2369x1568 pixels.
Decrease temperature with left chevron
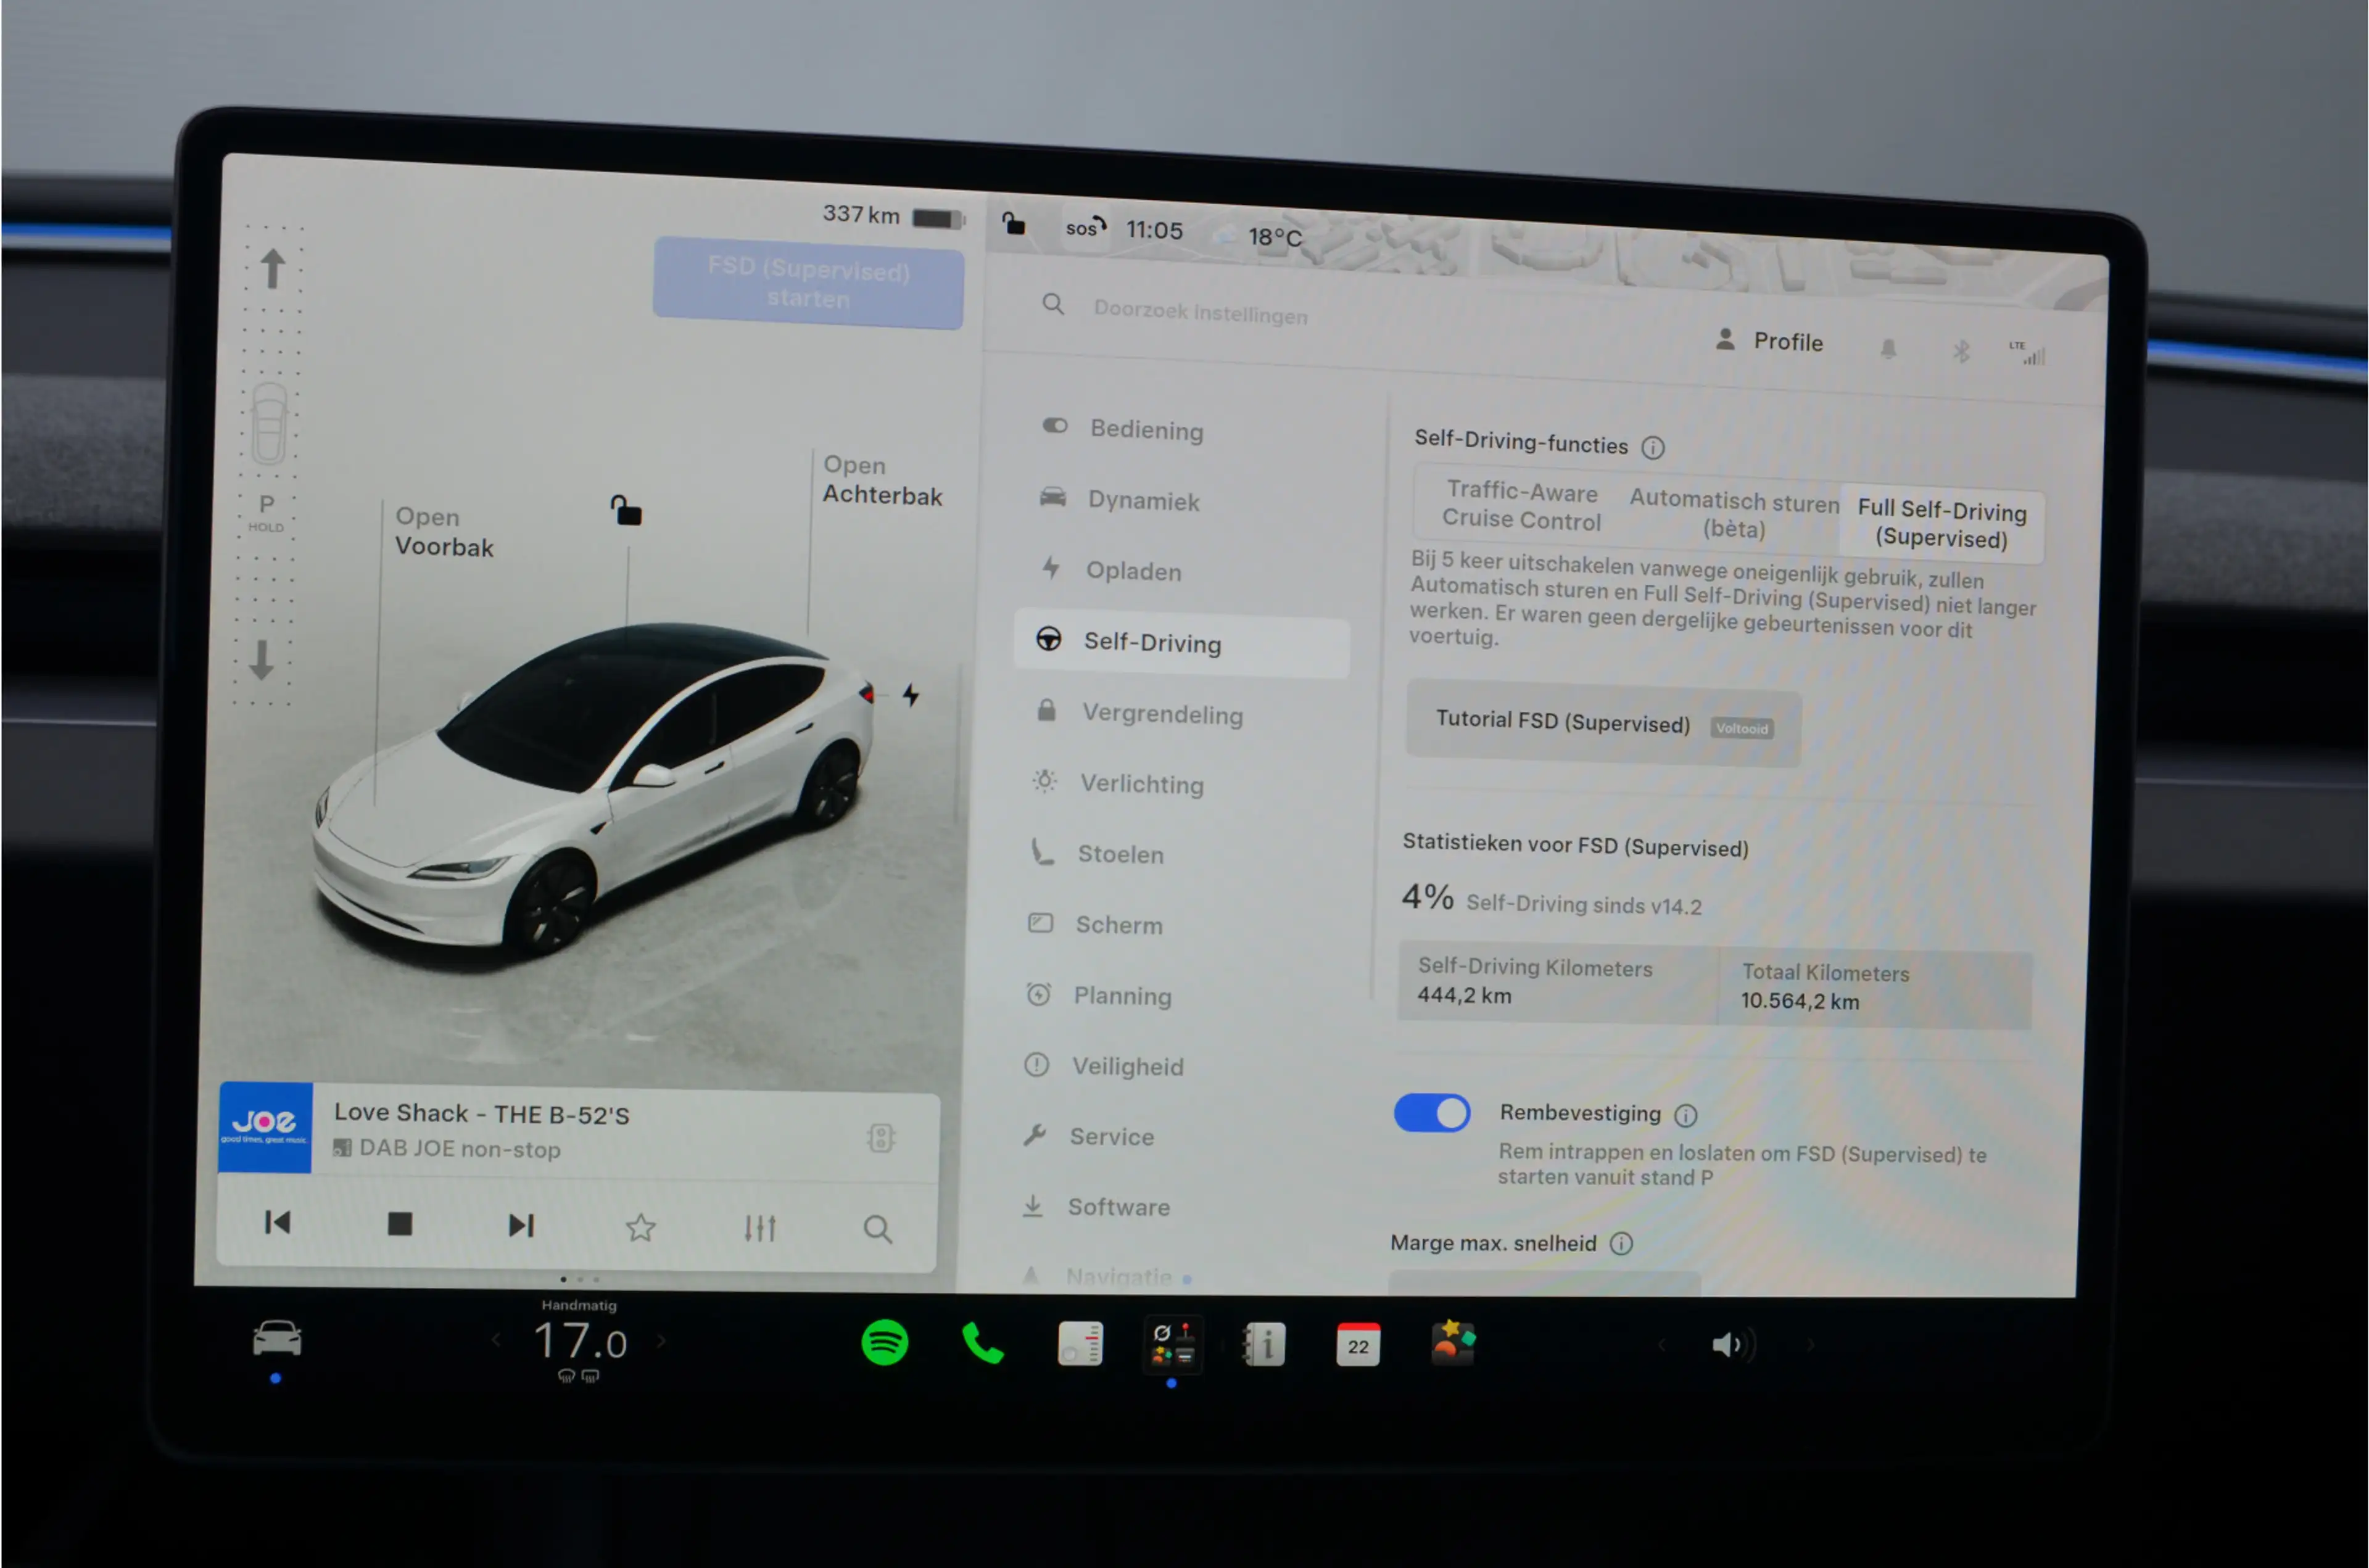496,1340
